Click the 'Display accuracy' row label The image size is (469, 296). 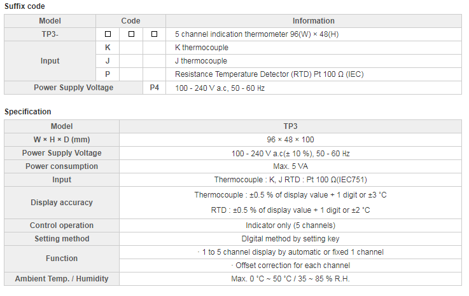(62, 203)
